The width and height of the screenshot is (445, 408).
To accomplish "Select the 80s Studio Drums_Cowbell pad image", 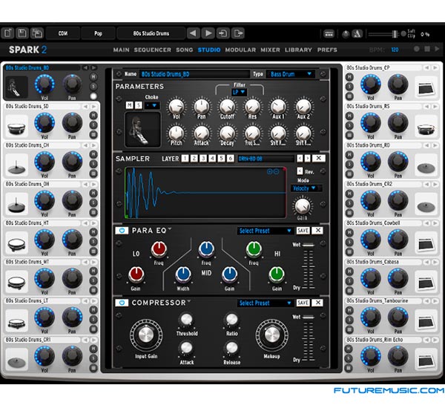I will tap(426, 243).
